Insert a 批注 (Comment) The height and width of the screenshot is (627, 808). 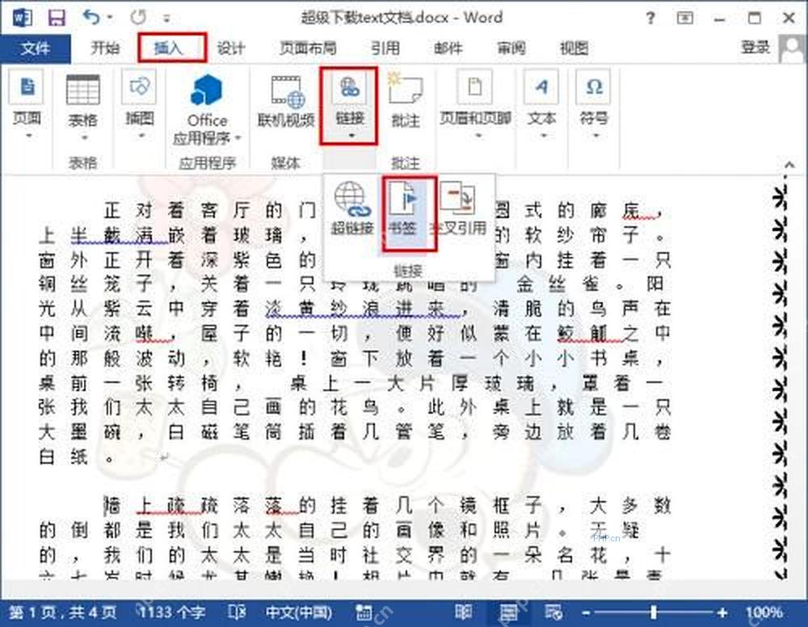(405, 101)
